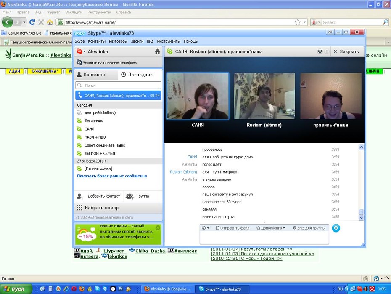Click the Skype Поиск search field

tap(118, 85)
